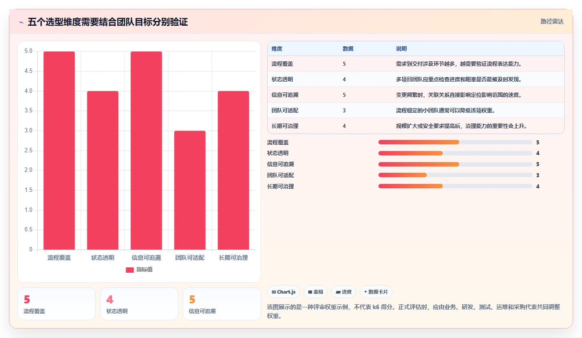
Task: Click the 长期可治理 cell in the table
Action: click(x=285, y=126)
